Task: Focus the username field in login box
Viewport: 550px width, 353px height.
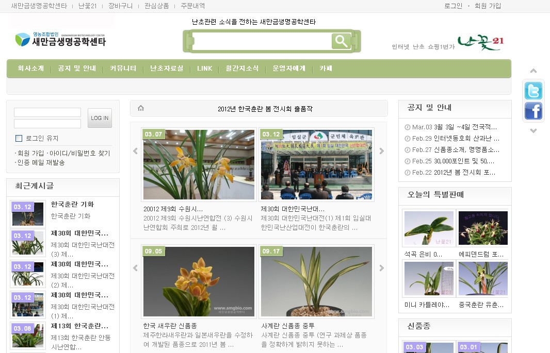Action: [x=47, y=112]
